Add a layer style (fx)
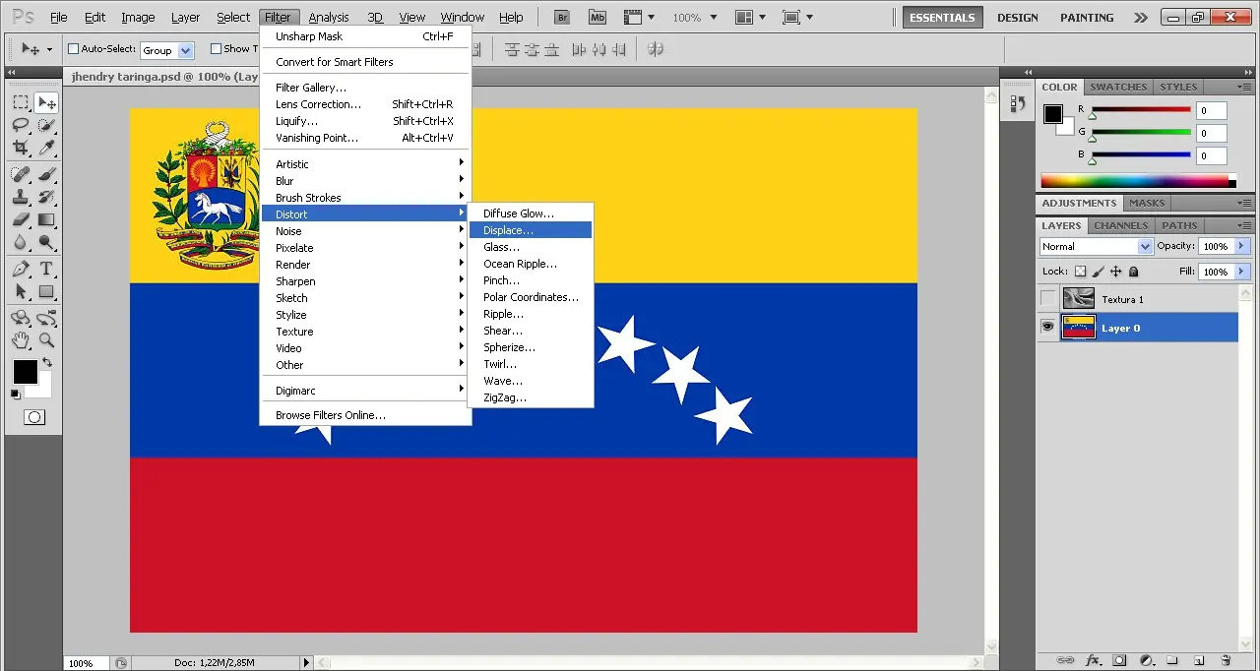 click(1093, 660)
